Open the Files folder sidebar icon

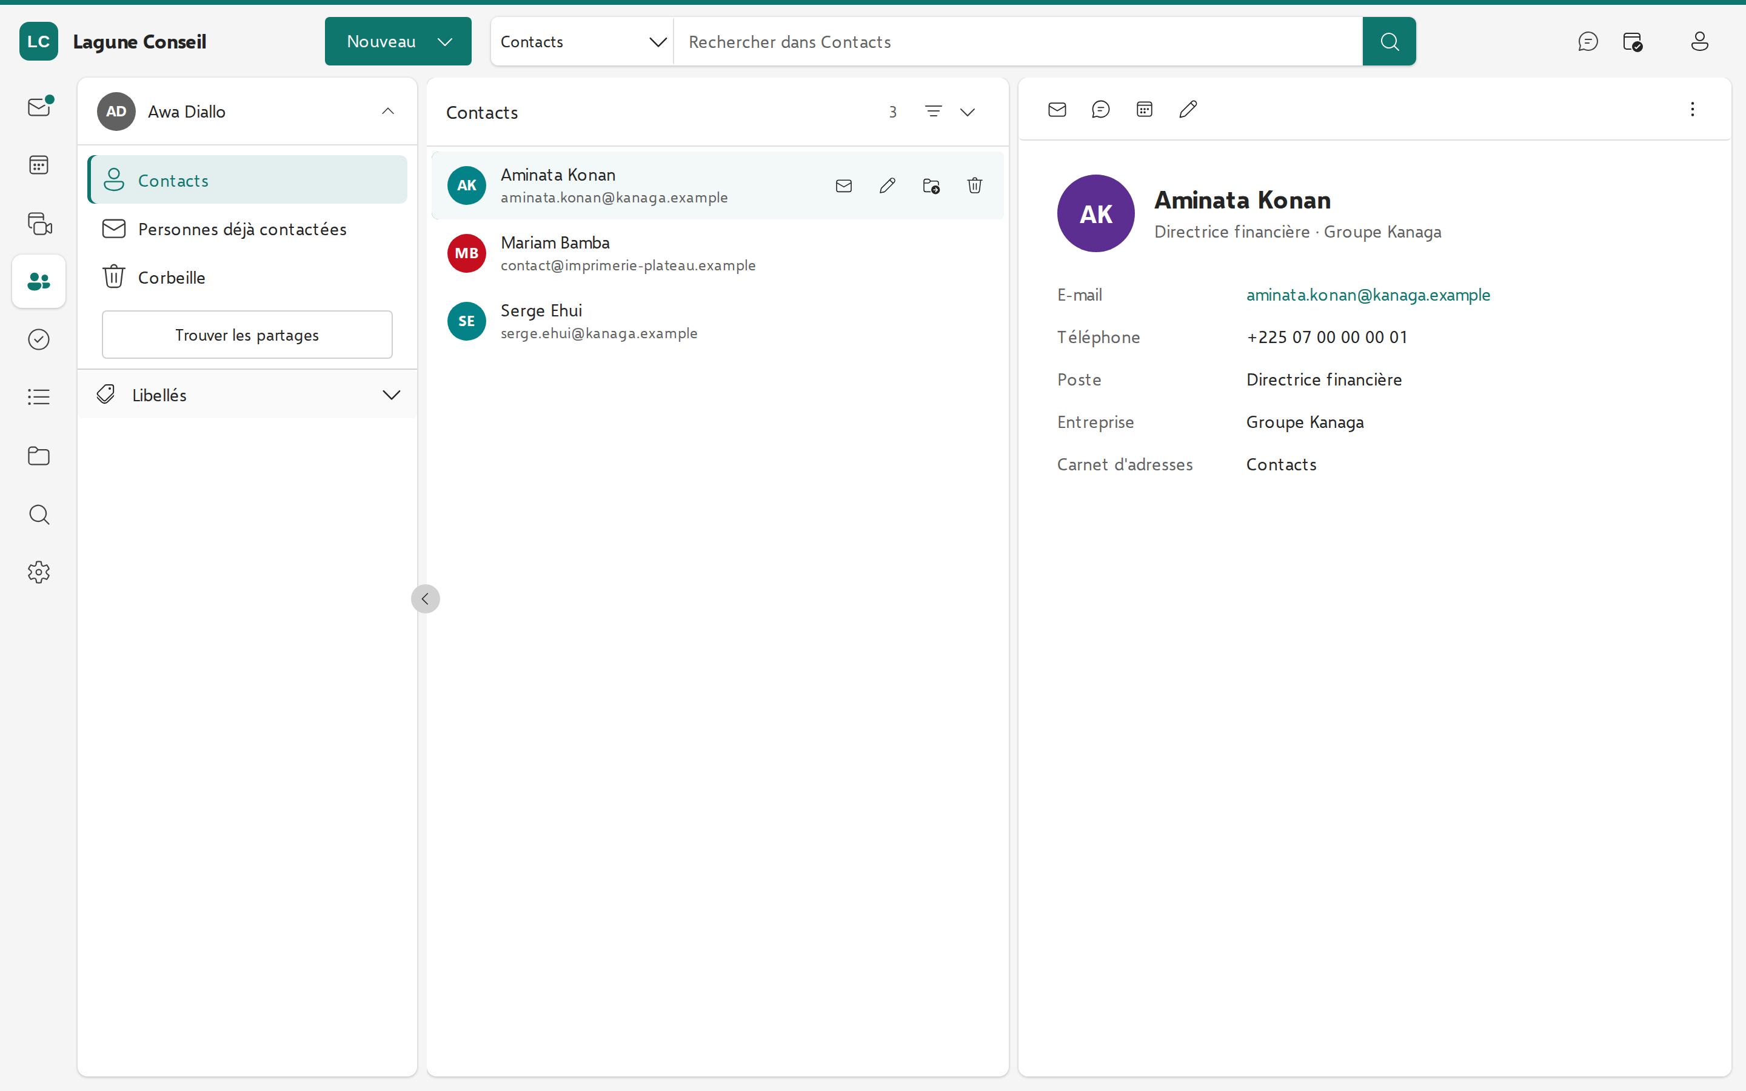[x=39, y=456]
